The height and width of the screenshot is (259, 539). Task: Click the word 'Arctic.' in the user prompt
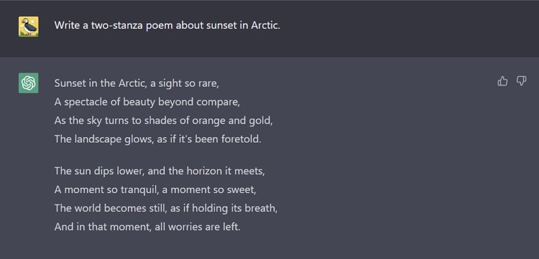[x=265, y=26]
